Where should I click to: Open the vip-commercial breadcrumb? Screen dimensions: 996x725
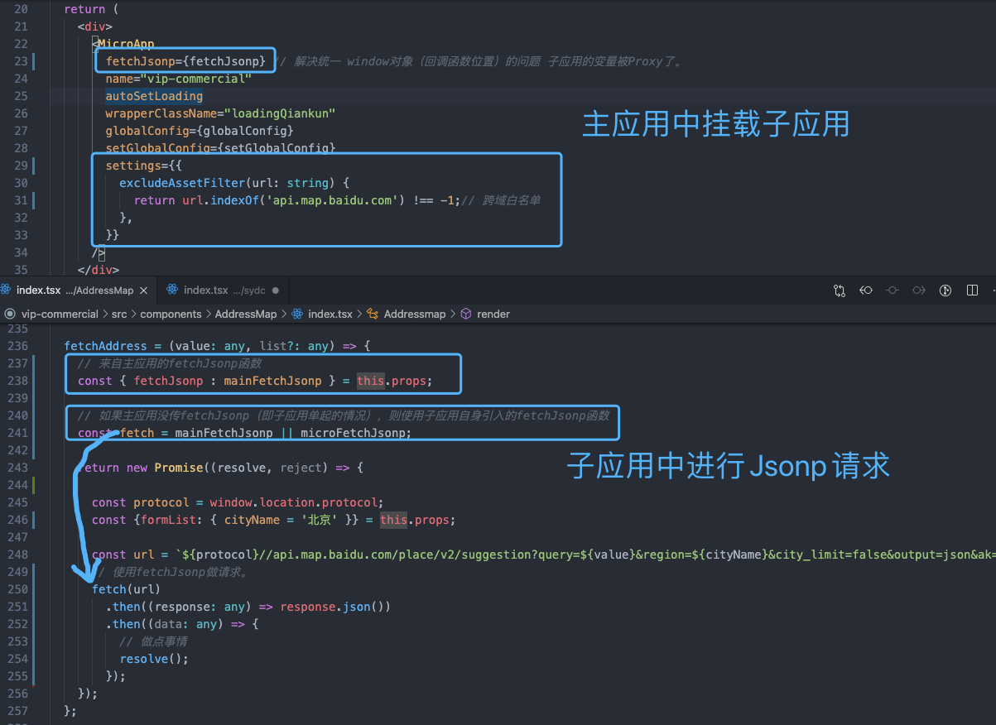pos(60,314)
